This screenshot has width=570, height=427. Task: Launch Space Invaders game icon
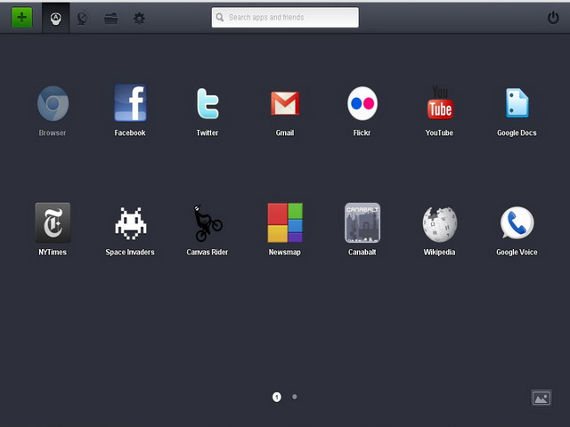[x=131, y=223]
